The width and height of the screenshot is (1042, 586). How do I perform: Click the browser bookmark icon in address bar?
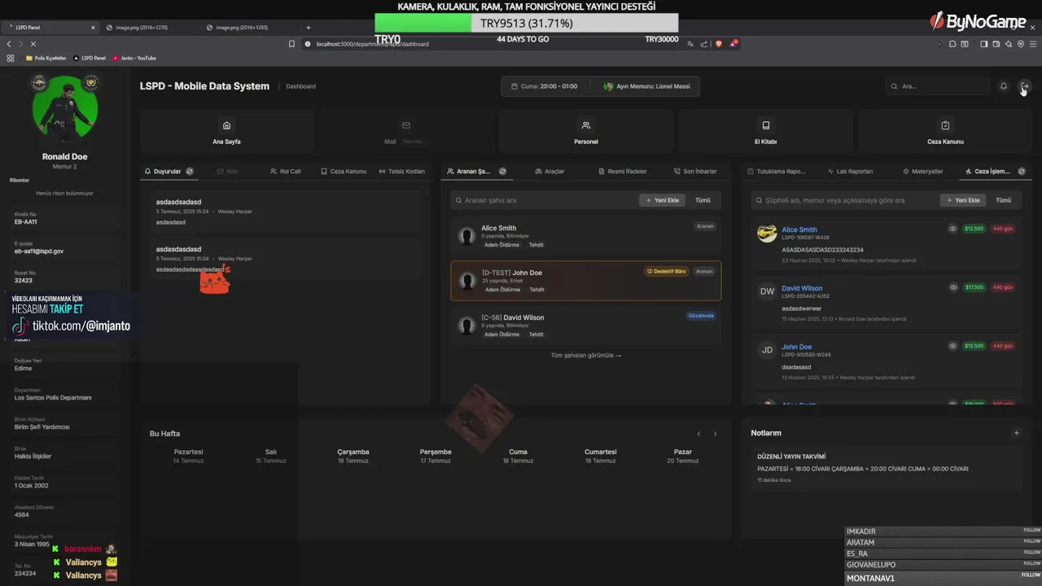tap(291, 44)
